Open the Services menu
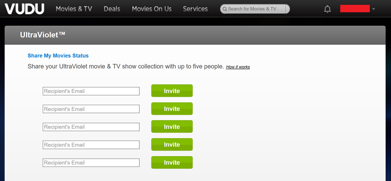391x181 pixels. (x=195, y=9)
